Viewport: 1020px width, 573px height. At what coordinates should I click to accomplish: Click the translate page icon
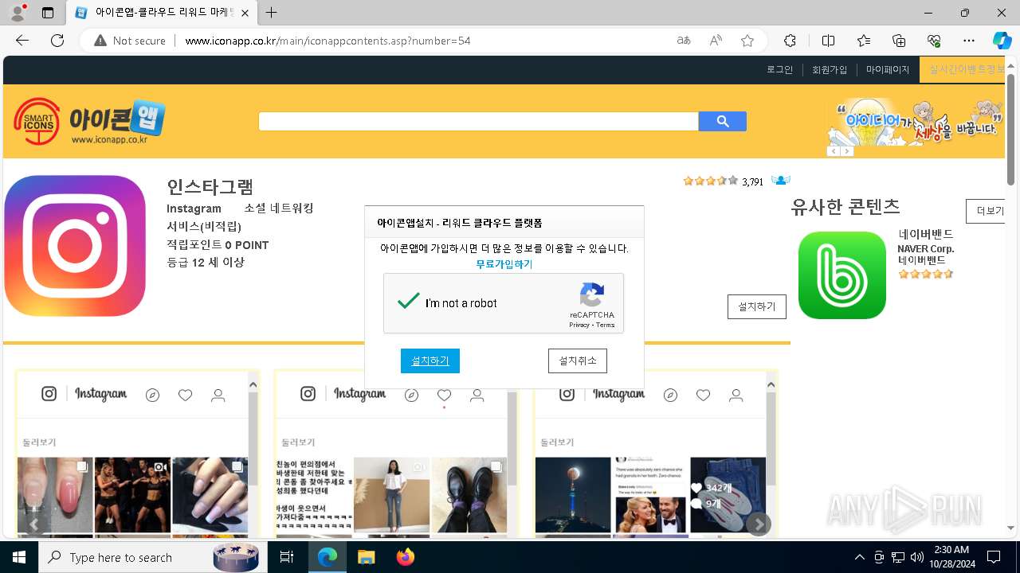click(684, 41)
